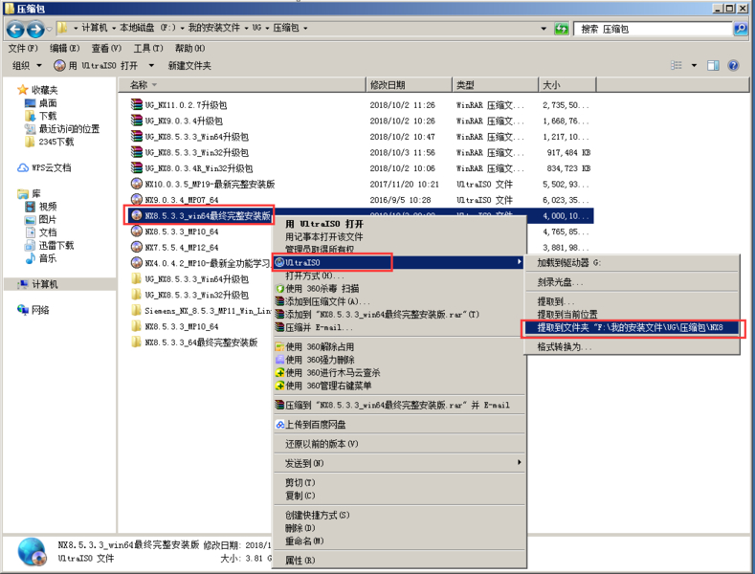
Task: Open 音乐 music icon in sidebar
Action: pyautogui.click(x=31, y=258)
